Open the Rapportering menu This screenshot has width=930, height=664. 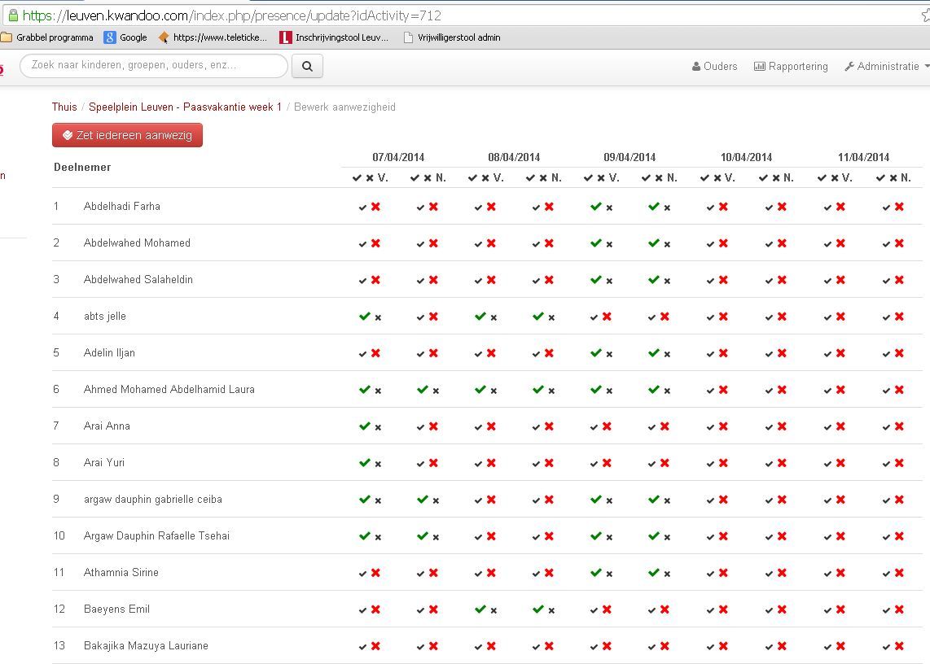click(791, 67)
